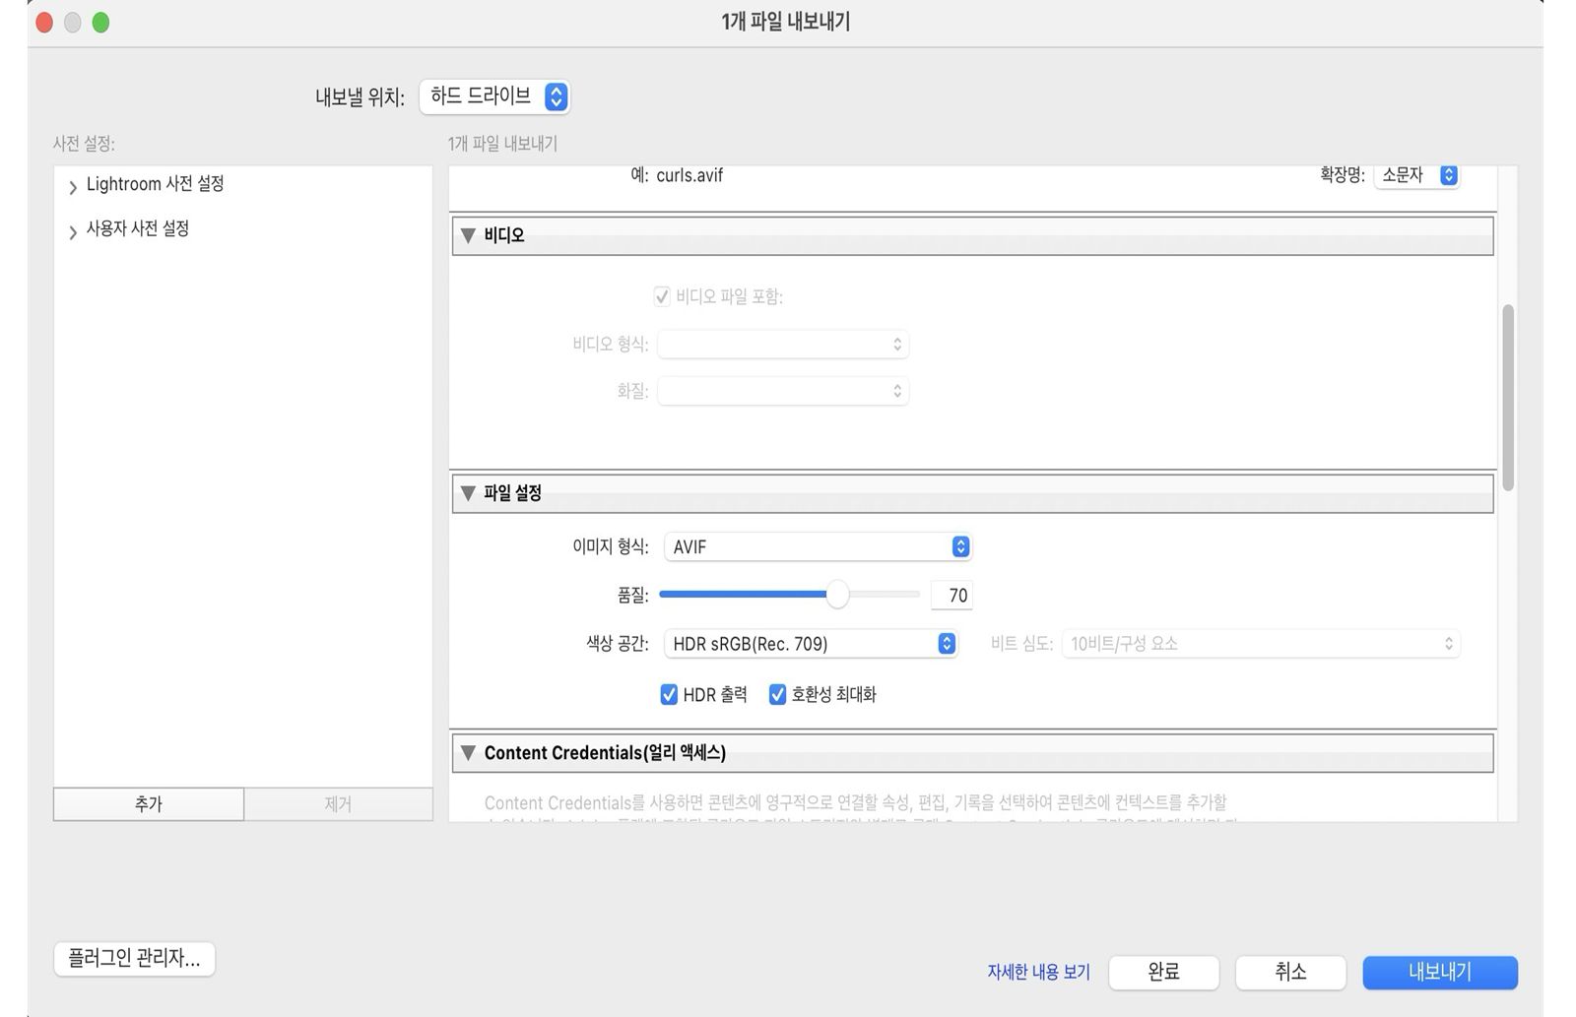Disable the HDR 출력 checkbox
Screen dimensions: 1576x1017
tap(669, 695)
